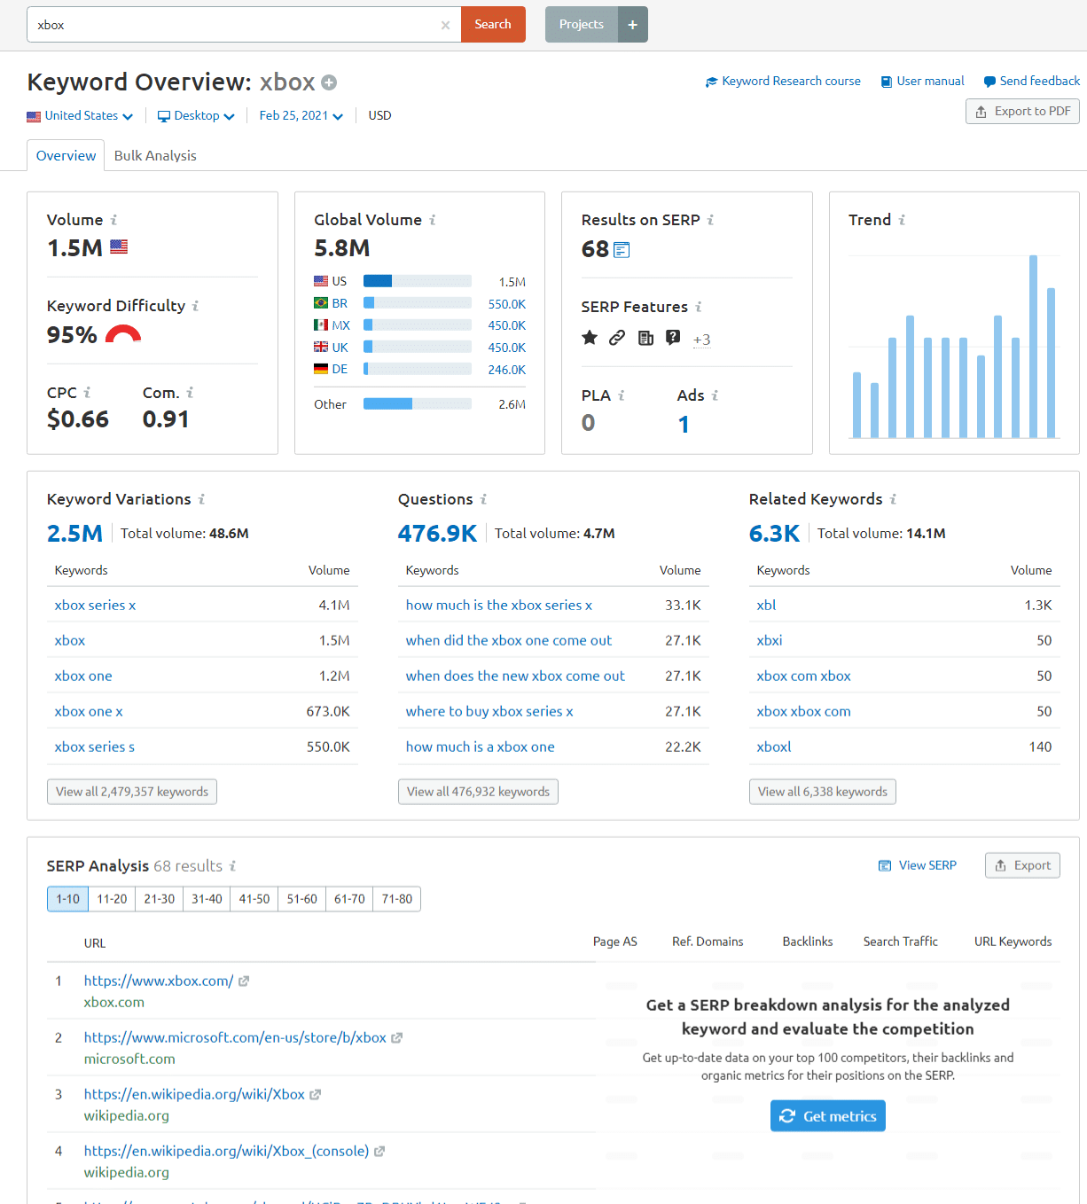The image size is (1087, 1204).
Task: Open external link icon for microsoft.com store URL
Action: (397, 1038)
